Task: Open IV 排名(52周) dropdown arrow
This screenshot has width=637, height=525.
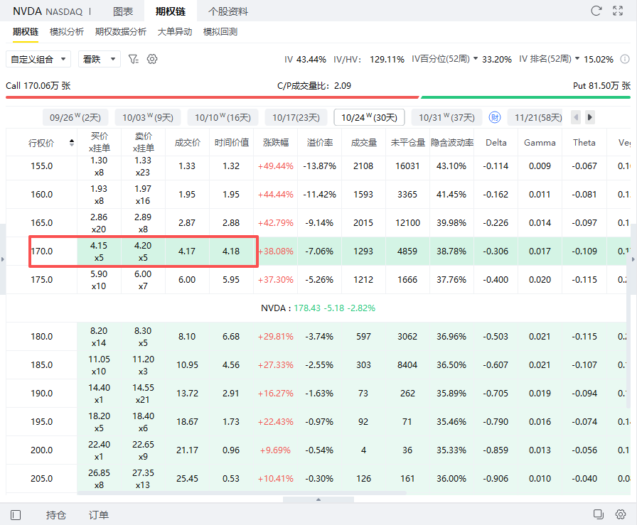Action: [577, 58]
